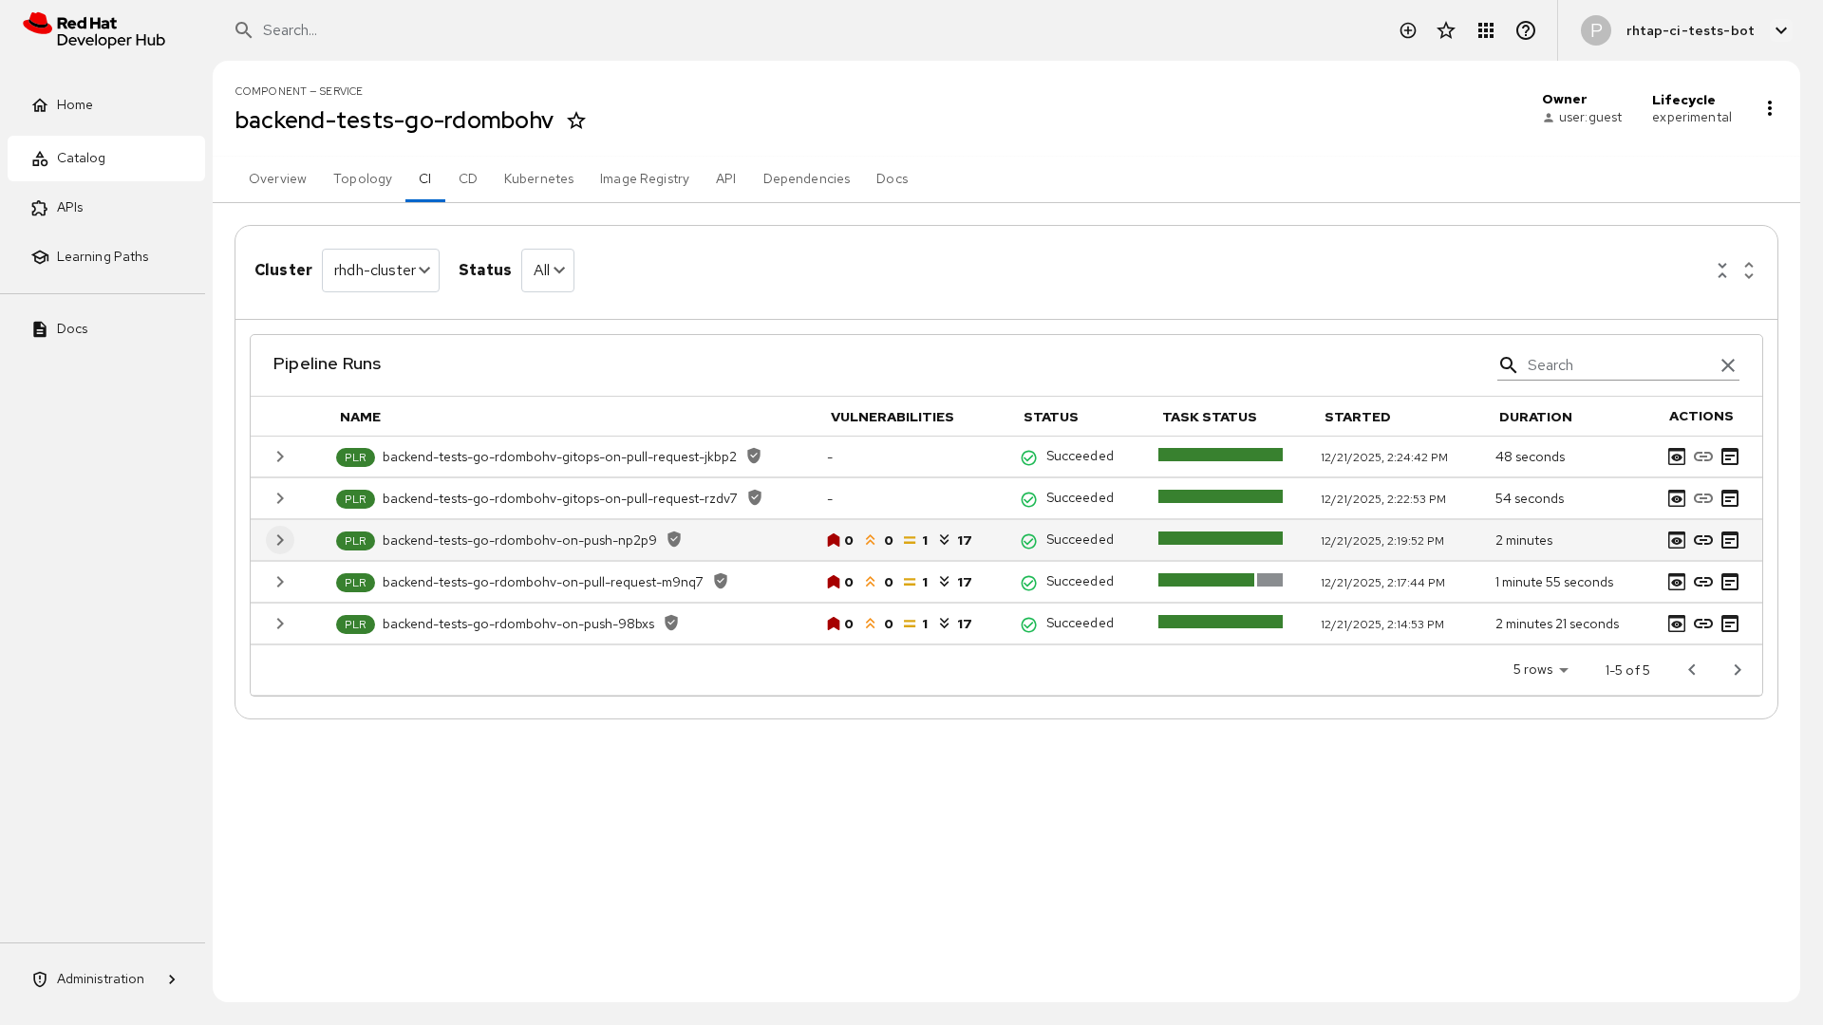Expand all pipeline run rows
1823x1025 pixels.
(x=1749, y=270)
